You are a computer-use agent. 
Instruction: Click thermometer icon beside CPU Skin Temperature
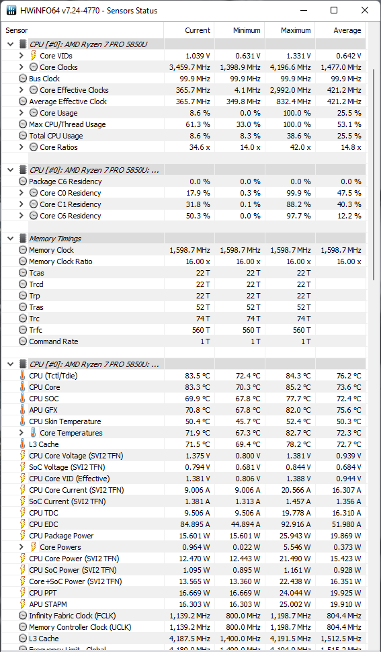tap(22, 421)
